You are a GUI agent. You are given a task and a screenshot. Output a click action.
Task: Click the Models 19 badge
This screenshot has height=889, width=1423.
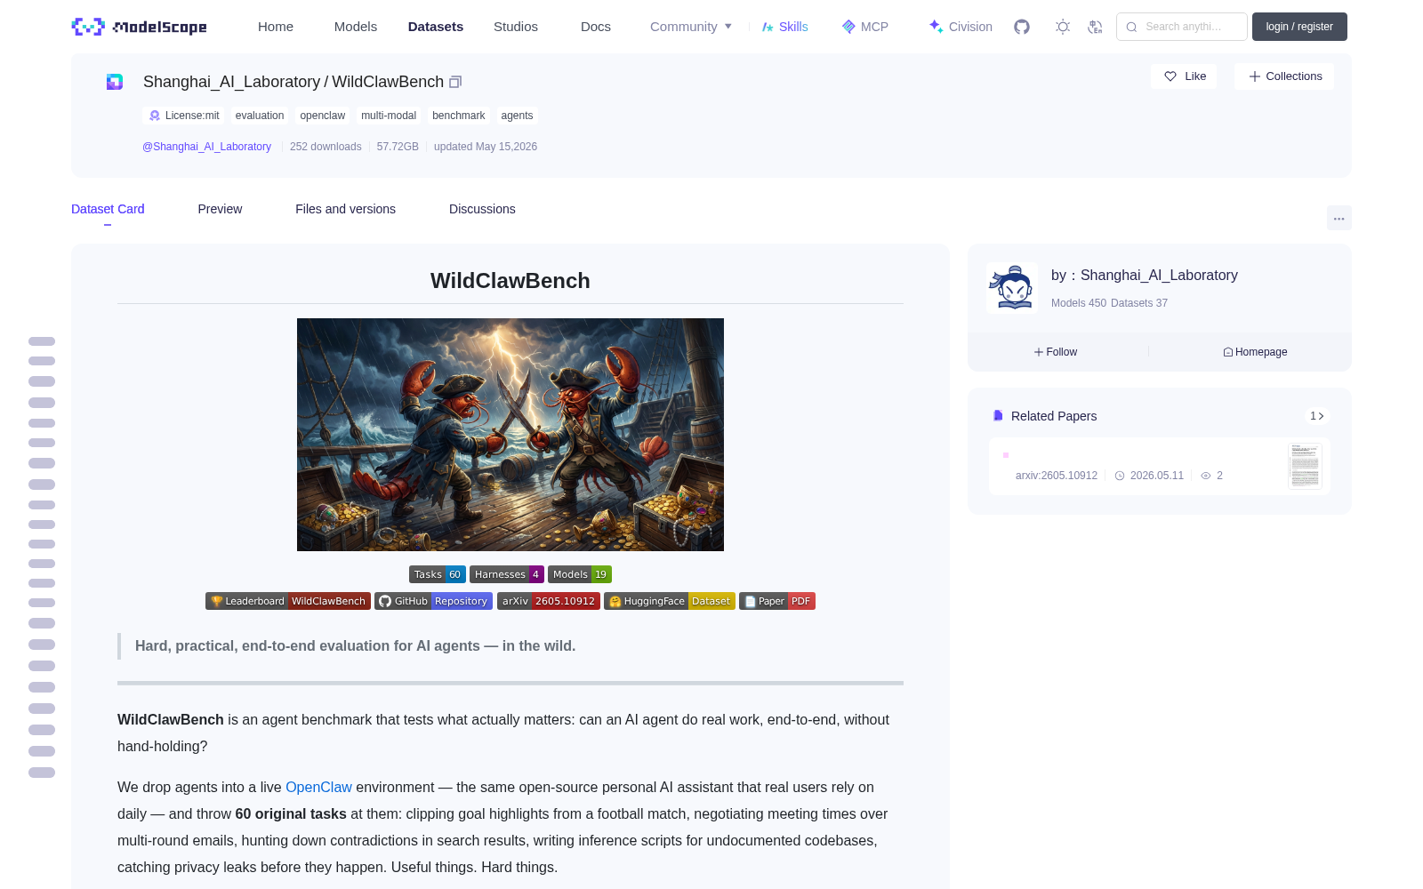[x=580, y=574]
